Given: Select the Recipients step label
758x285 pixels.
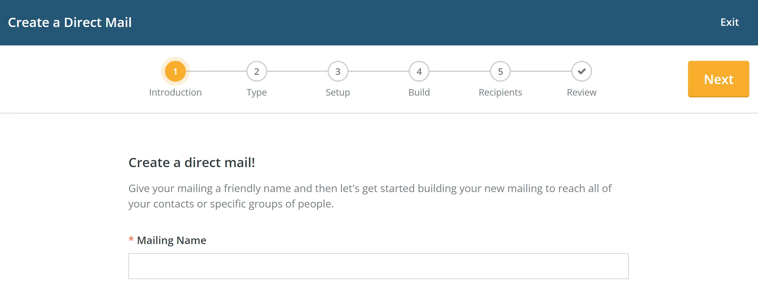Looking at the screenshot, I should (500, 92).
